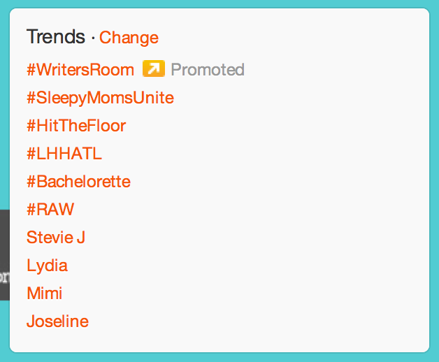Image resolution: width=439 pixels, height=362 pixels.
Task: Open the Stevie J trending topic
Action: pyautogui.click(x=56, y=238)
